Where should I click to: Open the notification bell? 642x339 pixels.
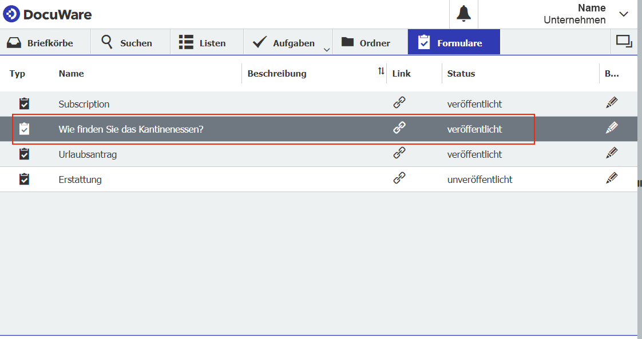pyautogui.click(x=463, y=13)
